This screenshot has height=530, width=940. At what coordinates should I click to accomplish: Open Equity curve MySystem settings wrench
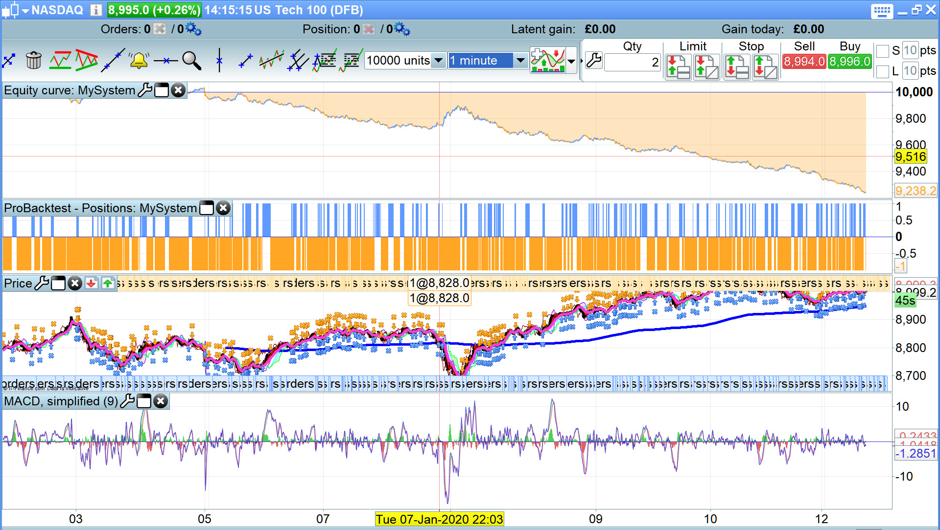144,90
